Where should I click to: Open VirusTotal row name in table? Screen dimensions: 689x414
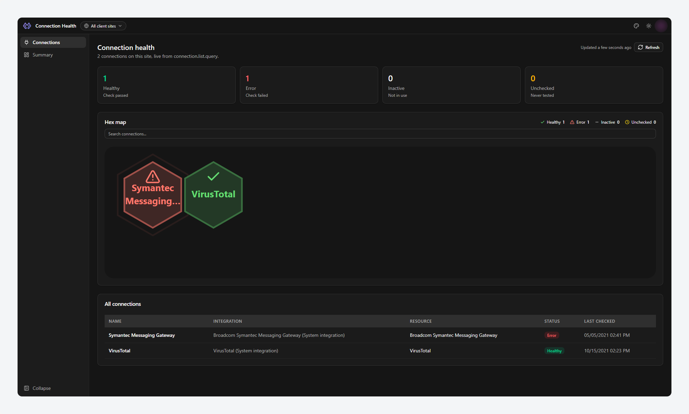119,351
